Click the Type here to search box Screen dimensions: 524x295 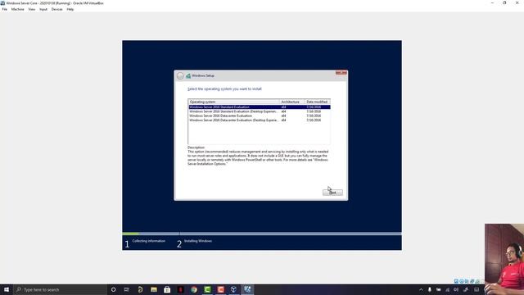tap(60, 289)
